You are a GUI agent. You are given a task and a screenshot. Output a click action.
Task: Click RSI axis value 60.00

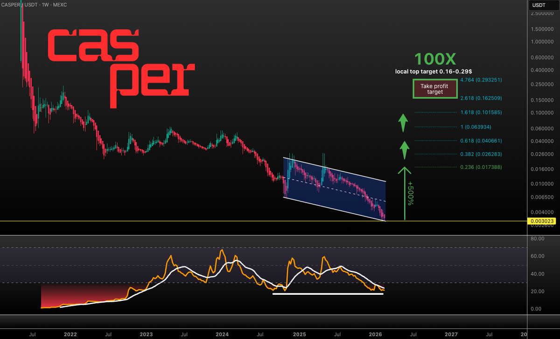point(538,256)
